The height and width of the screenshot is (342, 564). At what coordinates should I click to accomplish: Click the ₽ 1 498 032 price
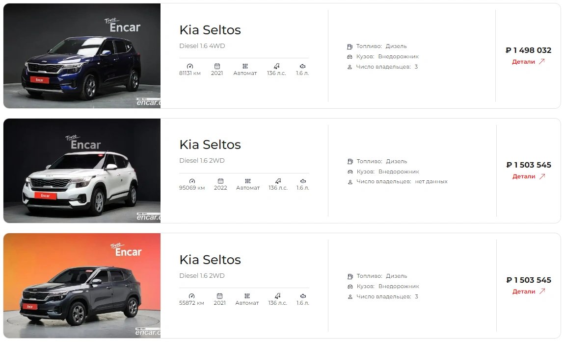[528, 50]
